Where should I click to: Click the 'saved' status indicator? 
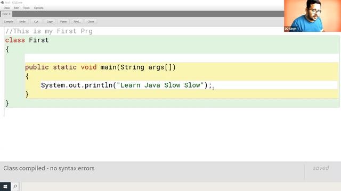click(x=321, y=168)
